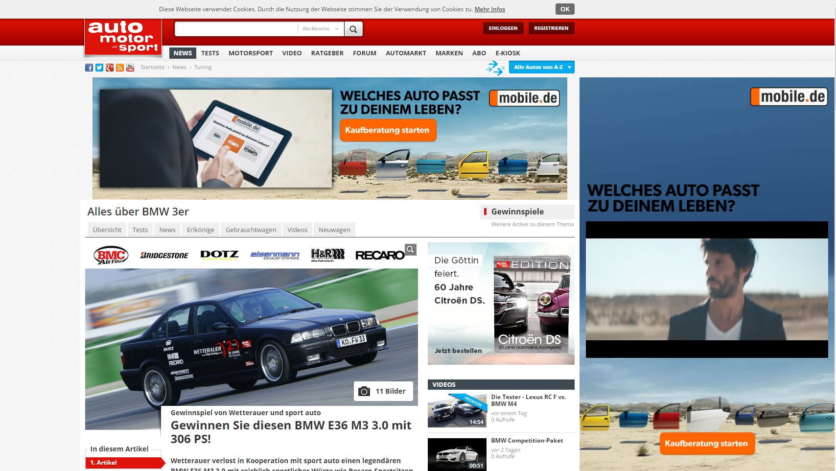Viewport: 836px width, 471px height.
Task: Click the camera icon next to 11 Bilder
Action: coord(364,391)
